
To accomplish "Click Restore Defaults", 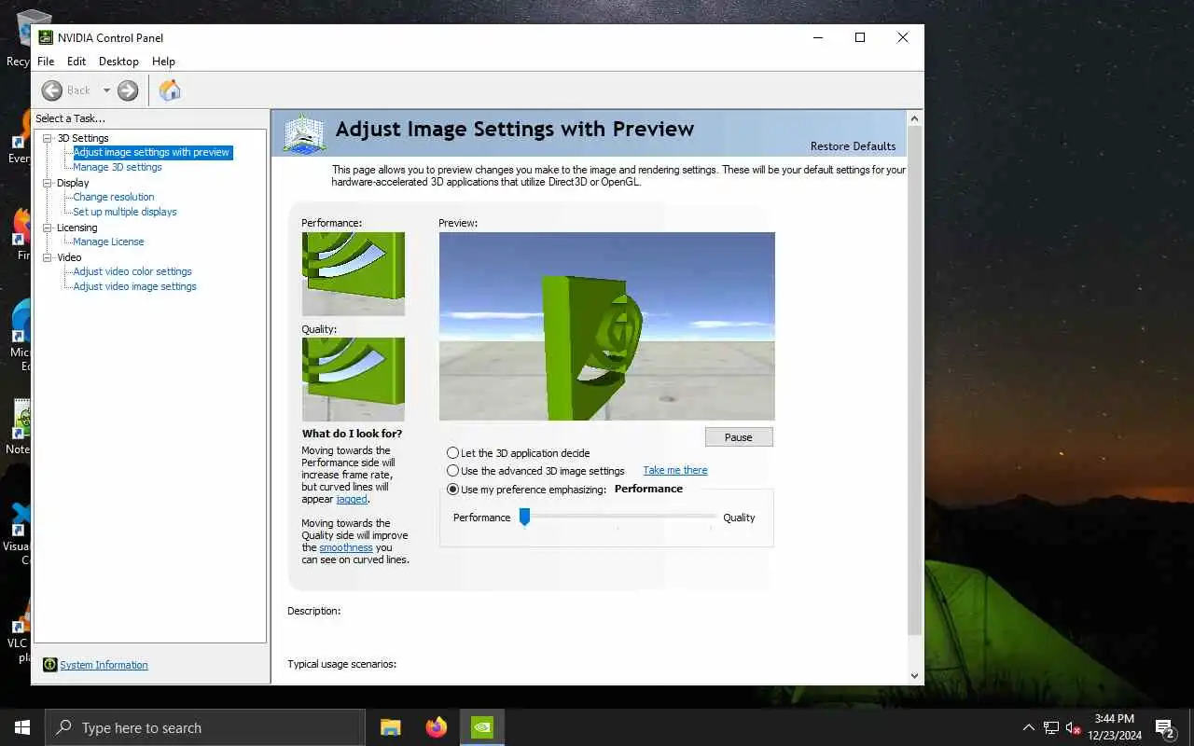I will point(853,146).
